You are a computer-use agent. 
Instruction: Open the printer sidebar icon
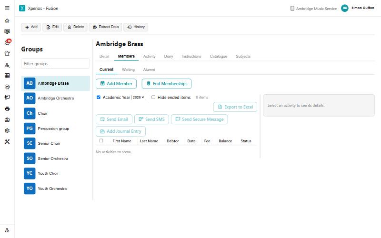tap(7, 109)
